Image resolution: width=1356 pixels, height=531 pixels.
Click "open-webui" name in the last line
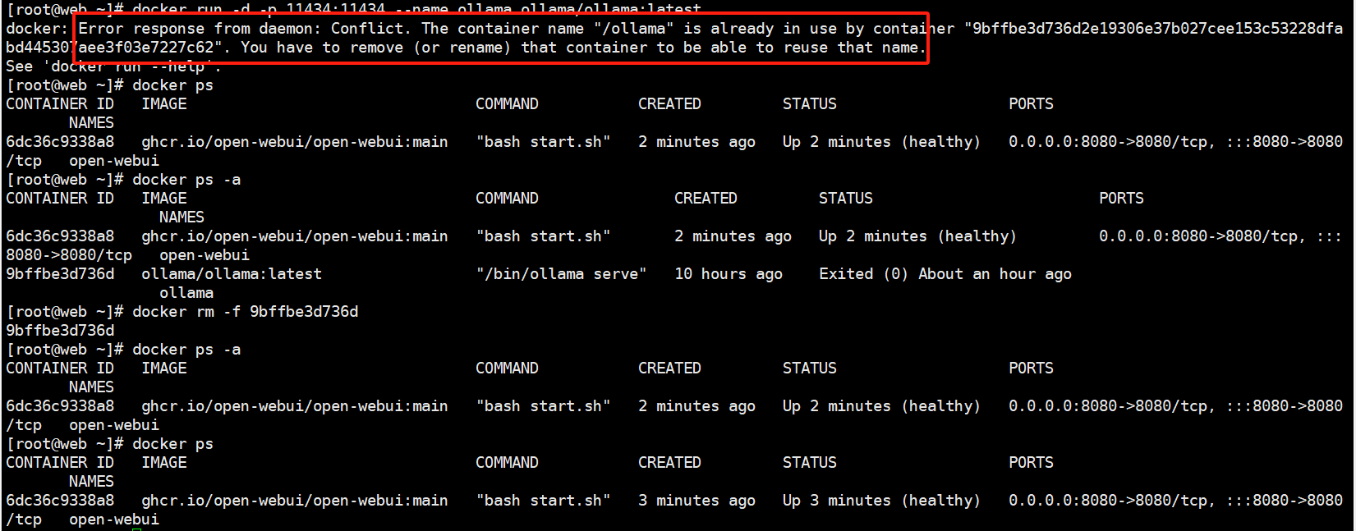click(x=114, y=520)
